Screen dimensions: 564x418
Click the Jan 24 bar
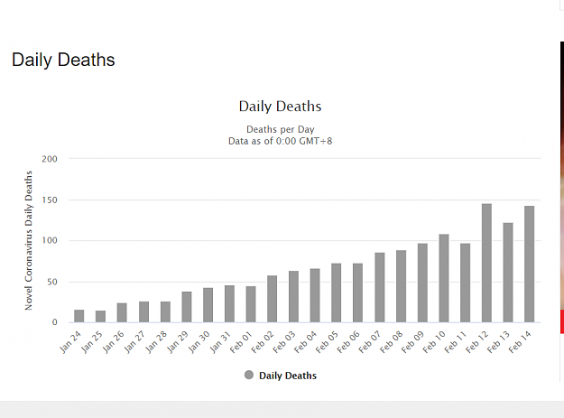pyautogui.click(x=79, y=316)
